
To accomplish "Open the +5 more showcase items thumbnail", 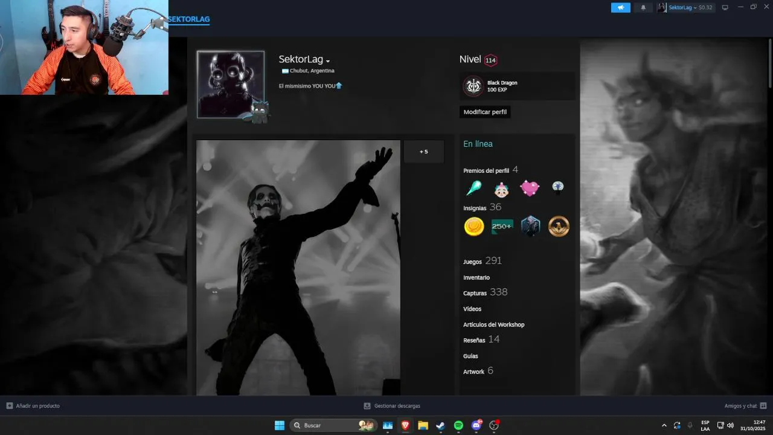I will click(423, 152).
